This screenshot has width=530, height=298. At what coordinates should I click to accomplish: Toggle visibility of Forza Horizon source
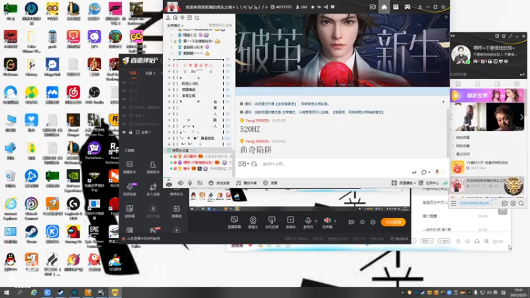coord(124,124)
